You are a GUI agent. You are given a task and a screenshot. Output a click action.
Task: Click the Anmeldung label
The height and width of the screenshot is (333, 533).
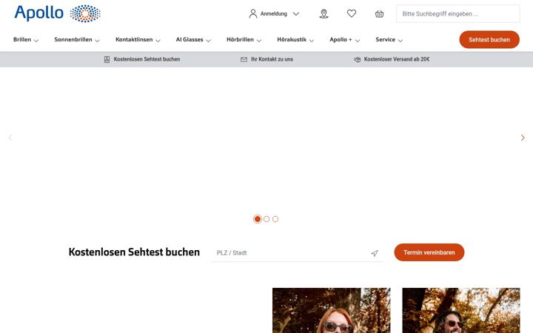coord(274,13)
